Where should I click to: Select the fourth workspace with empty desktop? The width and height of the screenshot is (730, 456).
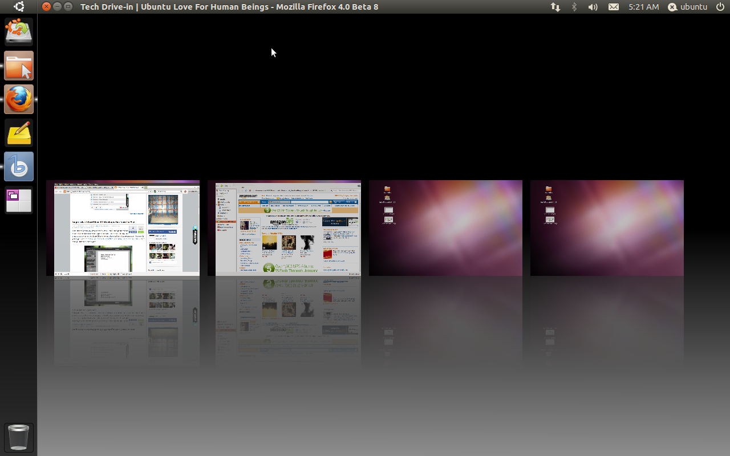(x=607, y=228)
